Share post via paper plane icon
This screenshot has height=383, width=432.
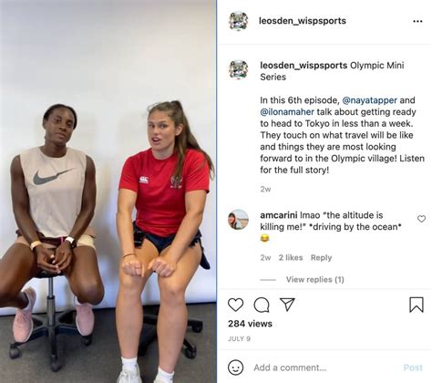(x=287, y=305)
